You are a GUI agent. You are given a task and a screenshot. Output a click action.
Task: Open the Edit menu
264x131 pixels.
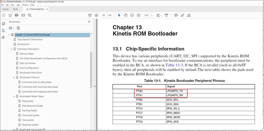(7, 5)
